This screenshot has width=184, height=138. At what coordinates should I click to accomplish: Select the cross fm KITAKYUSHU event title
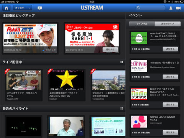tap(164, 35)
